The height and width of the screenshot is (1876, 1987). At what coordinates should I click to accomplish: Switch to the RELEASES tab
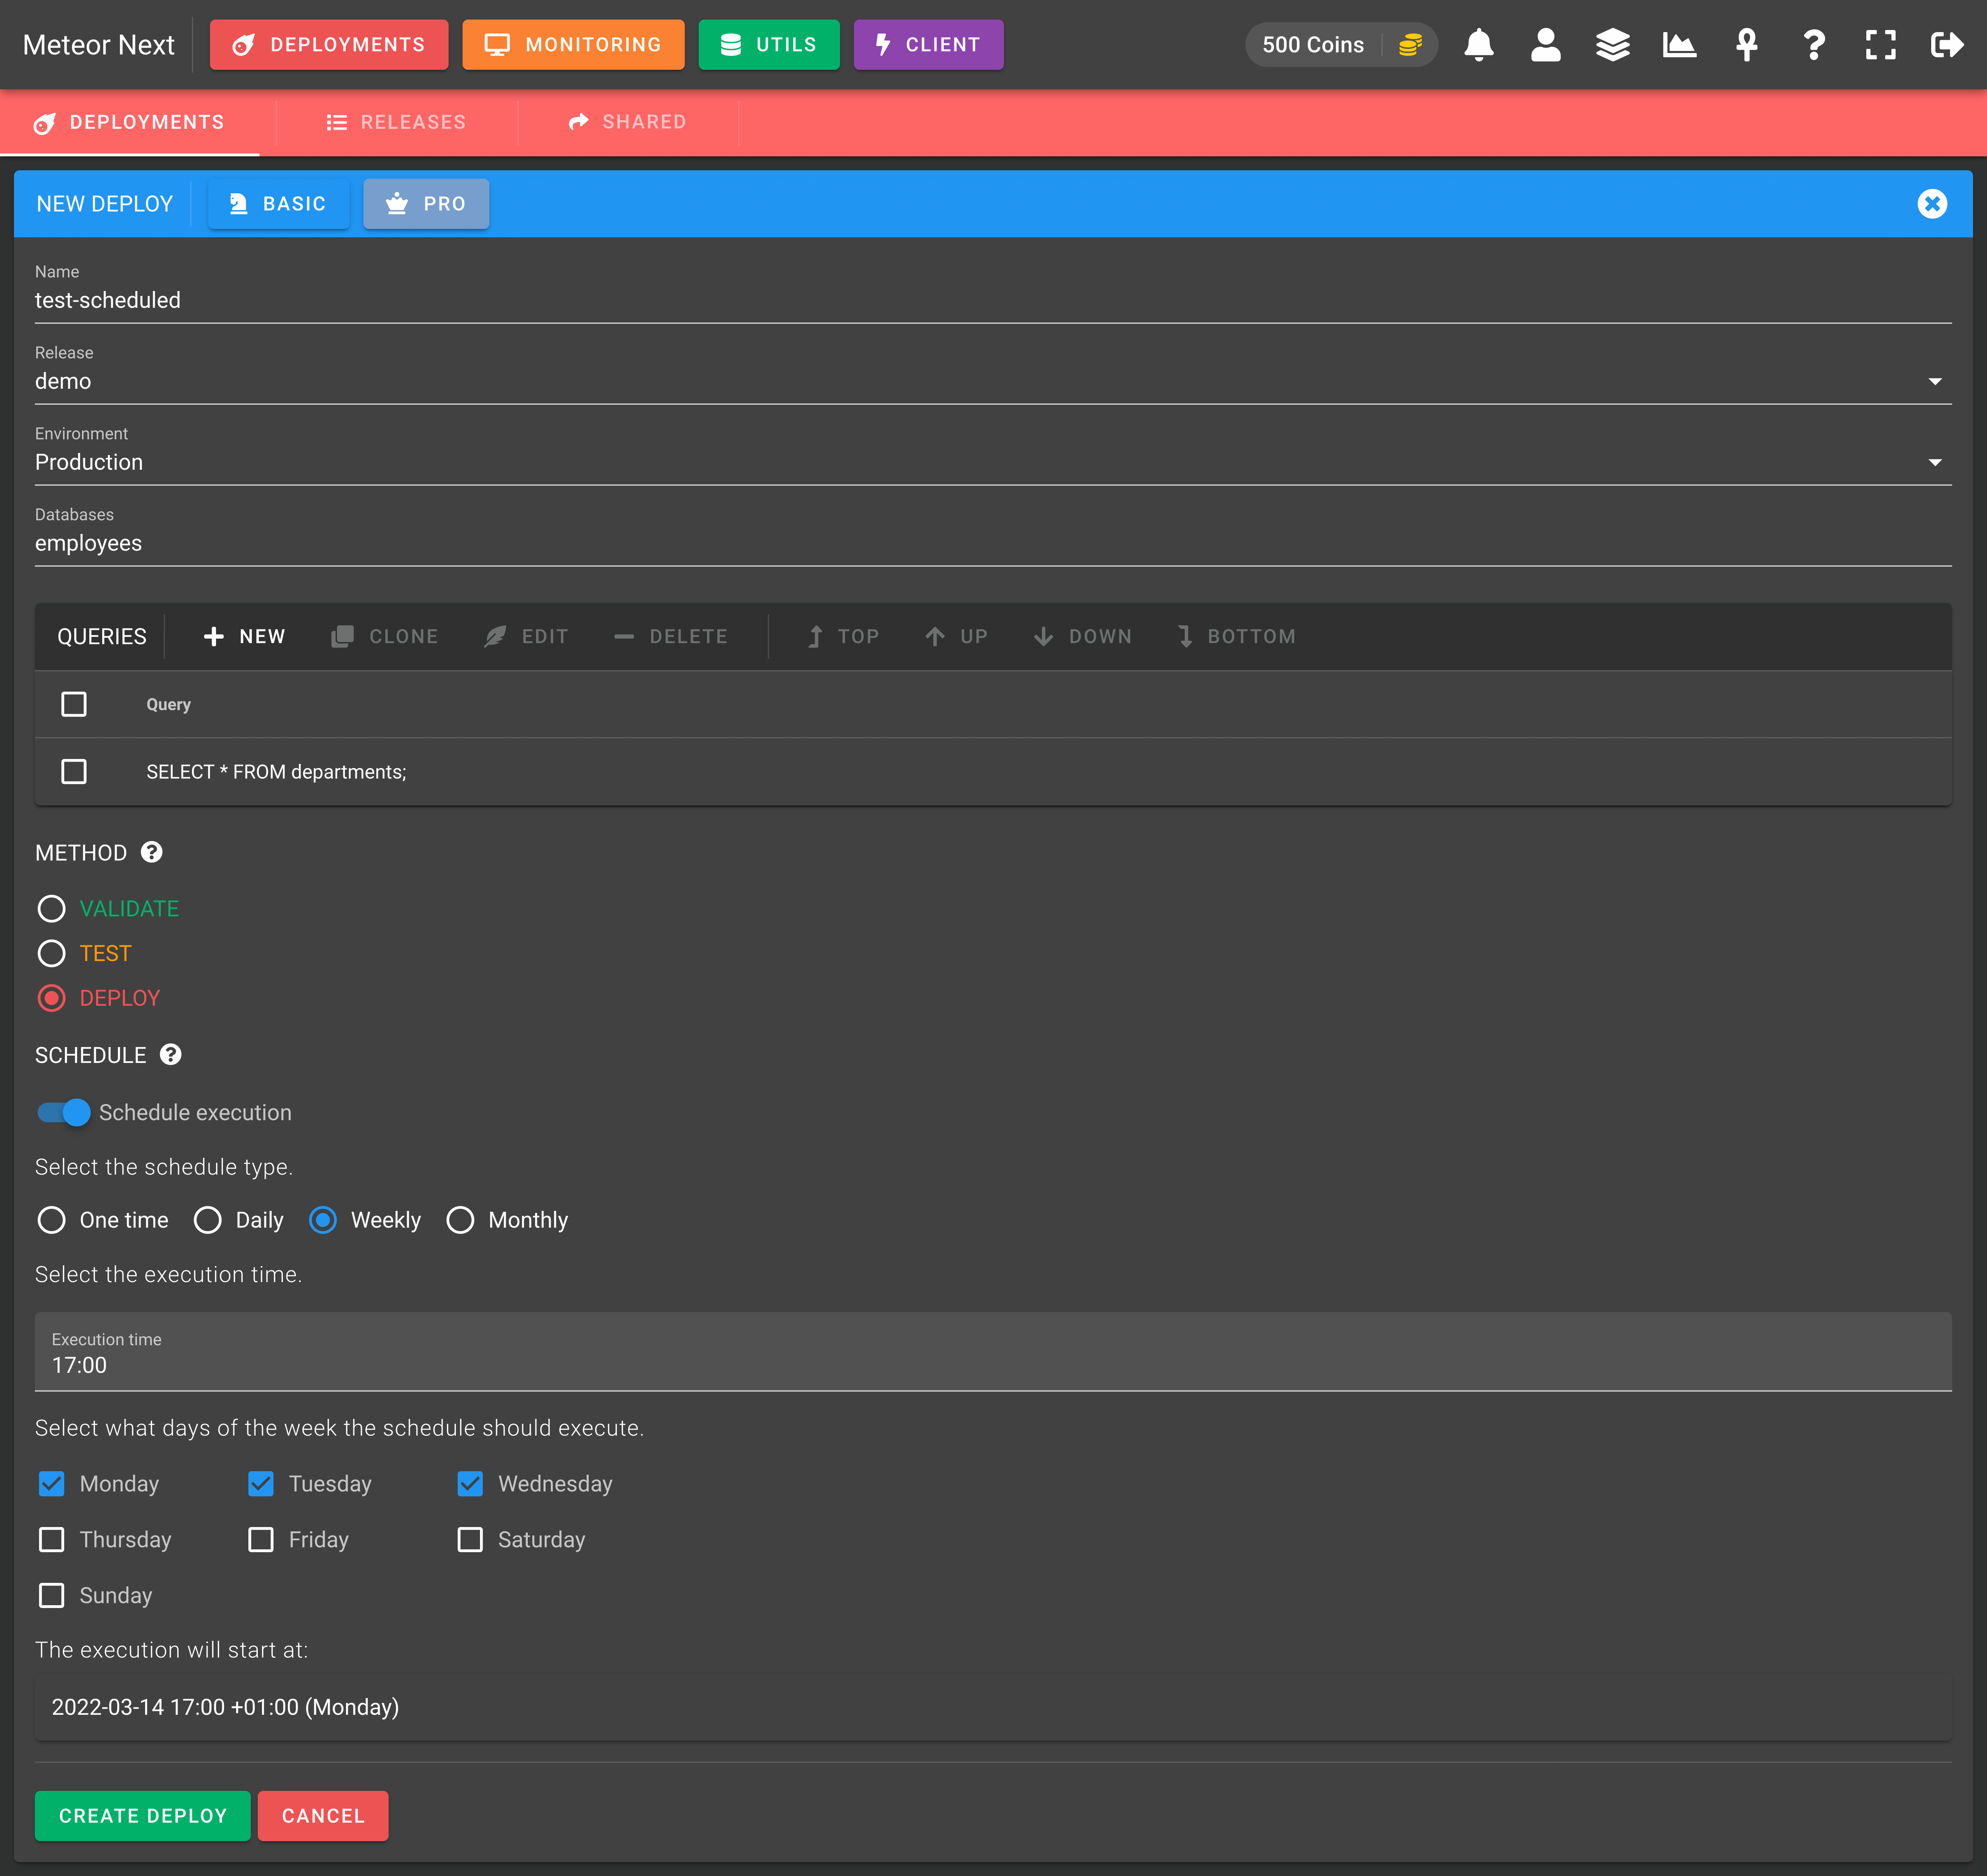tap(397, 122)
